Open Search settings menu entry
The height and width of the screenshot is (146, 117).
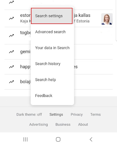click(x=52, y=16)
